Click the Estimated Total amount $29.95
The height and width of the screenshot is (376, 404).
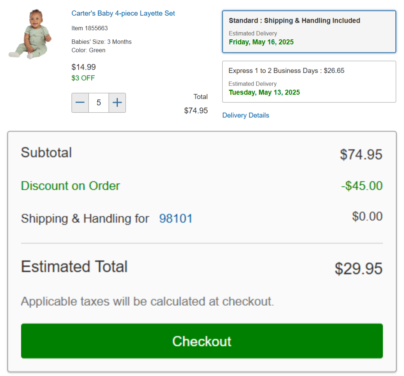[358, 269]
